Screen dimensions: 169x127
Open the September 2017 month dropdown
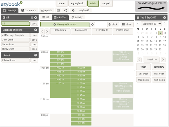tap(152, 24)
